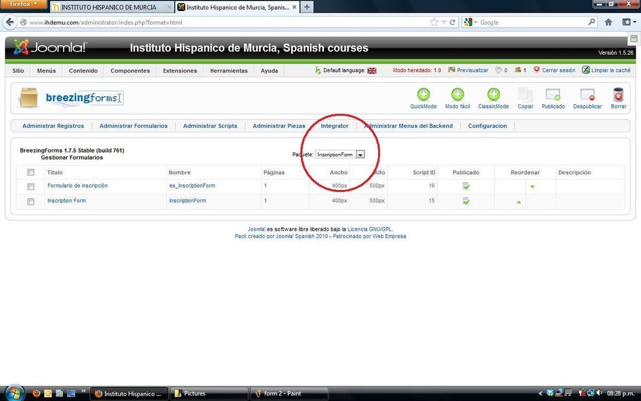Open a new Firefox tab
The image size is (641, 401).
point(307,7)
